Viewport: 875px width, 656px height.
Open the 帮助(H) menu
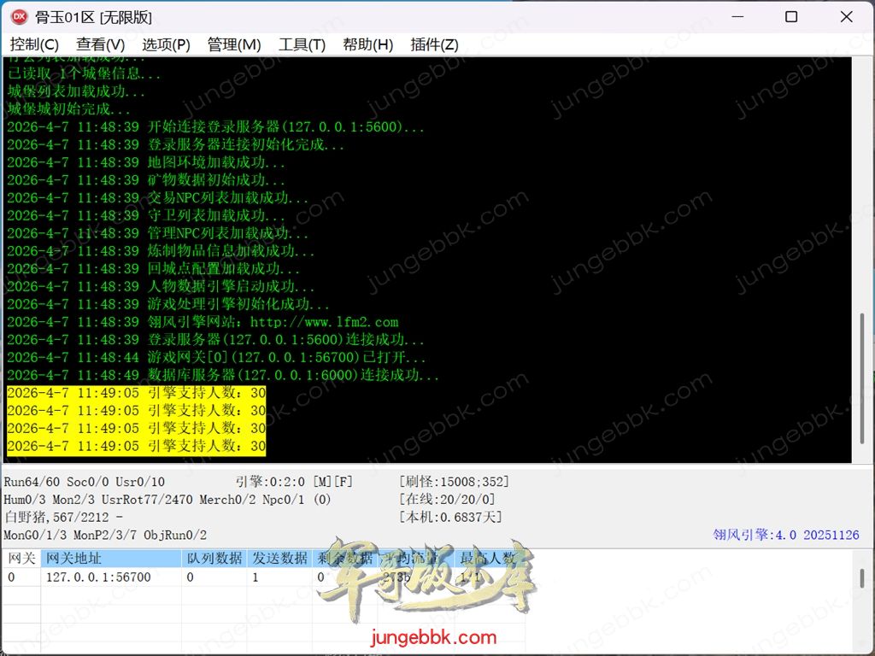coord(367,44)
